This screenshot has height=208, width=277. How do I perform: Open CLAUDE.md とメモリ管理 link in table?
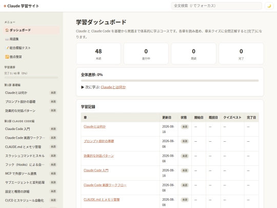102,199
